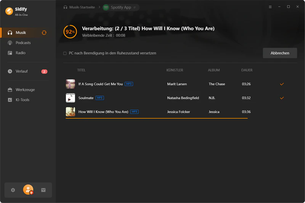Click headphones icon beside Musik-Startseite
Screen dimensions: 305x203
[65, 7]
